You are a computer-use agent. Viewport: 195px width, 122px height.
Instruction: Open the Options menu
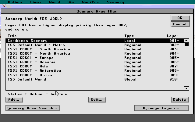point(15,2)
